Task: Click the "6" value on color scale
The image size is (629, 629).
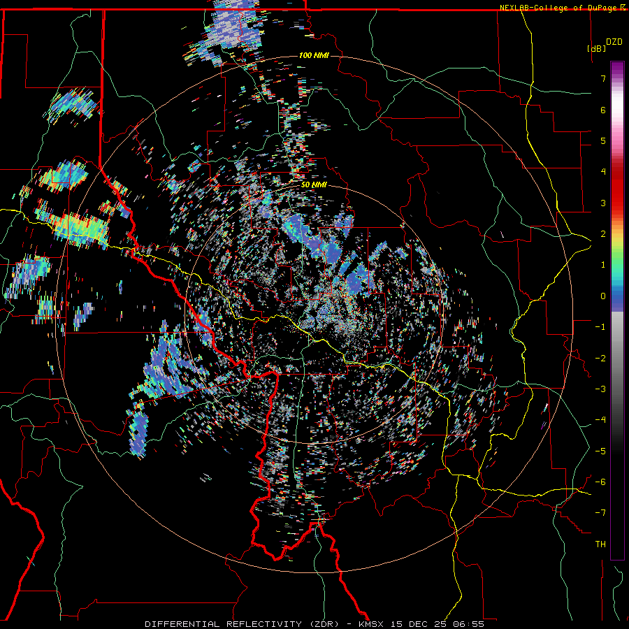Action: click(x=603, y=110)
